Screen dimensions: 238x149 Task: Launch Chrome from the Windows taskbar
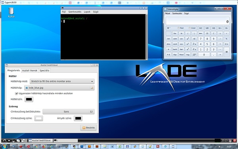click(36, 147)
